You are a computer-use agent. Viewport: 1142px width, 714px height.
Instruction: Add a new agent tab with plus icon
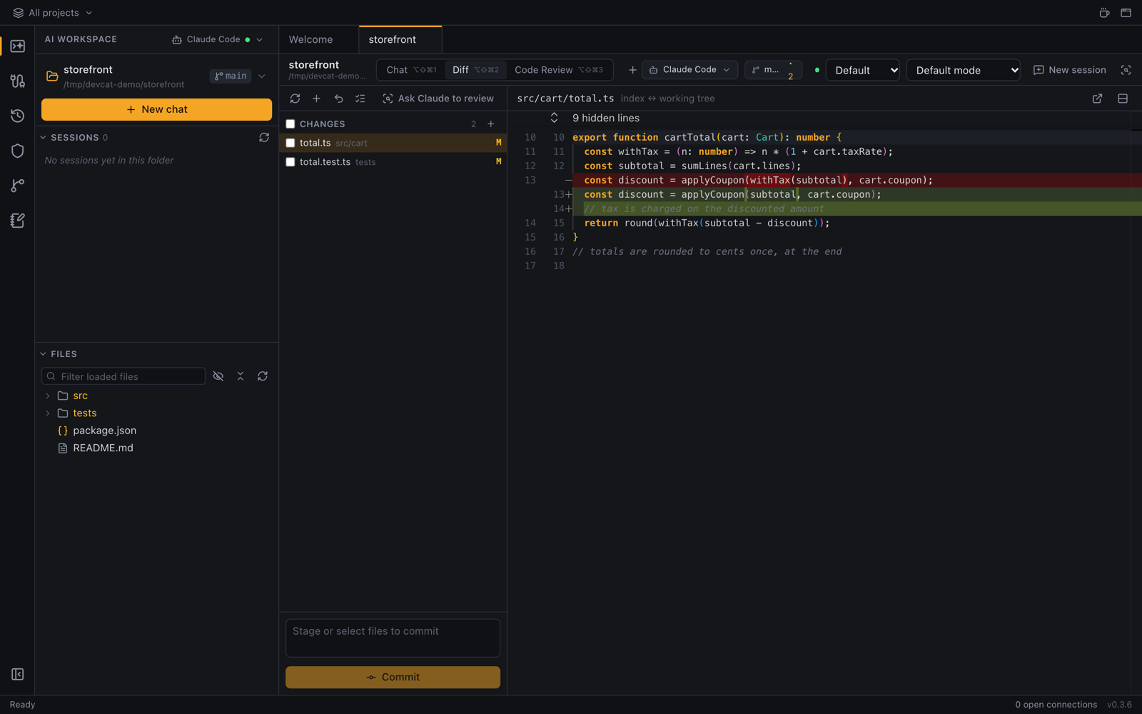[632, 70]
